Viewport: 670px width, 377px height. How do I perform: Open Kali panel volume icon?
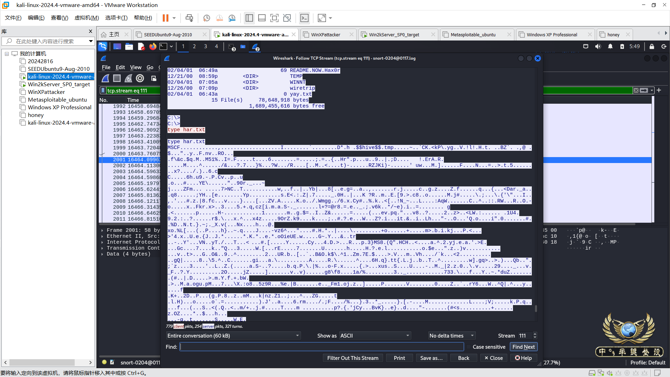pyautogui.click(x=598, y=46)
